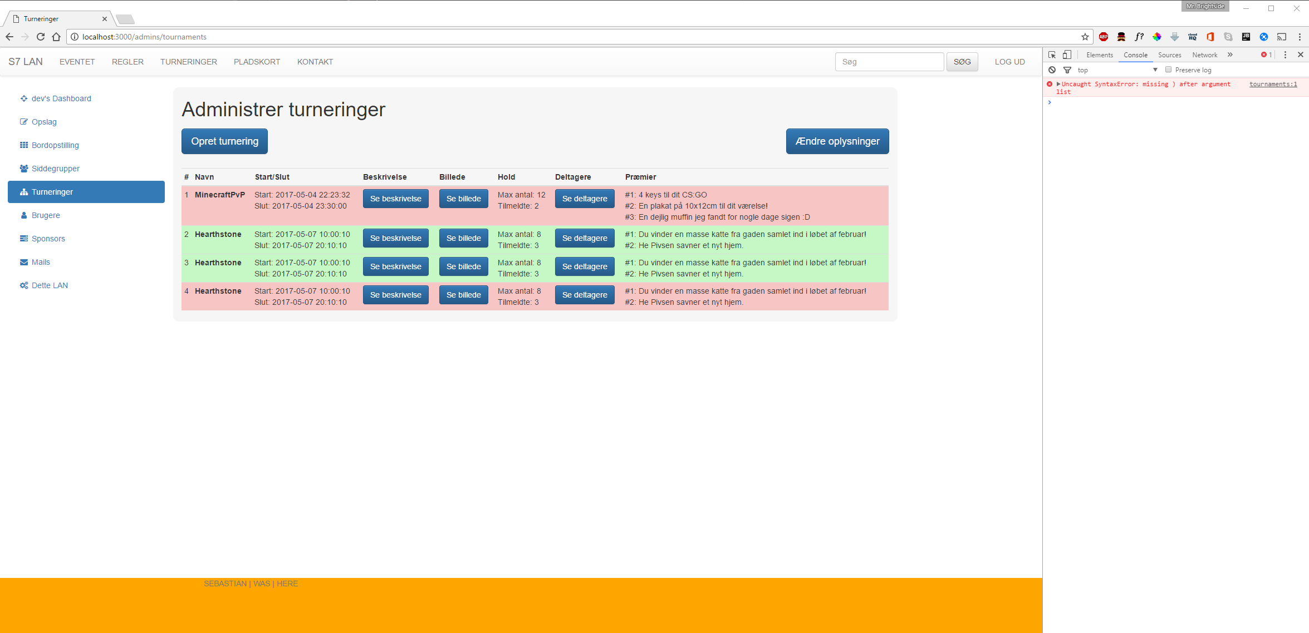
Task: Click the Adblock Plus extension icon
Action: tap(1104, 37)
